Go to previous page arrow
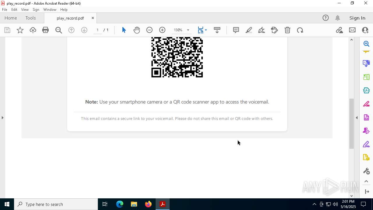This screenshot has height=210, width=373. (x=71, y=30)
